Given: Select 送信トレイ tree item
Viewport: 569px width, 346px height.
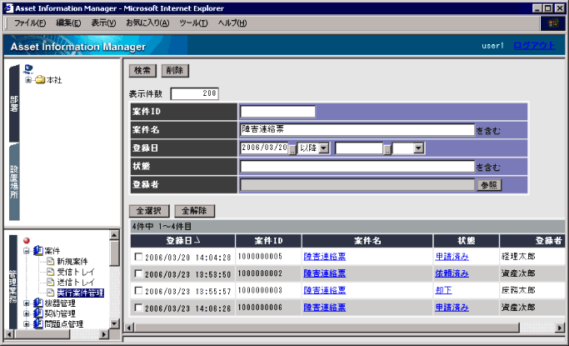Looking at the screenshot, I should coord(76,283).
